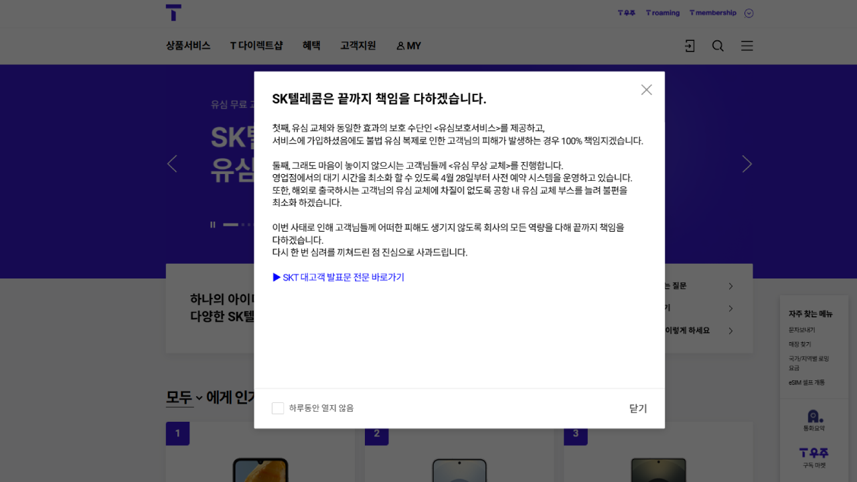Open eSIM 셀프 개통 link
Image resolution: width=857 pixels, height=482 pixels.
click(807, 382)
